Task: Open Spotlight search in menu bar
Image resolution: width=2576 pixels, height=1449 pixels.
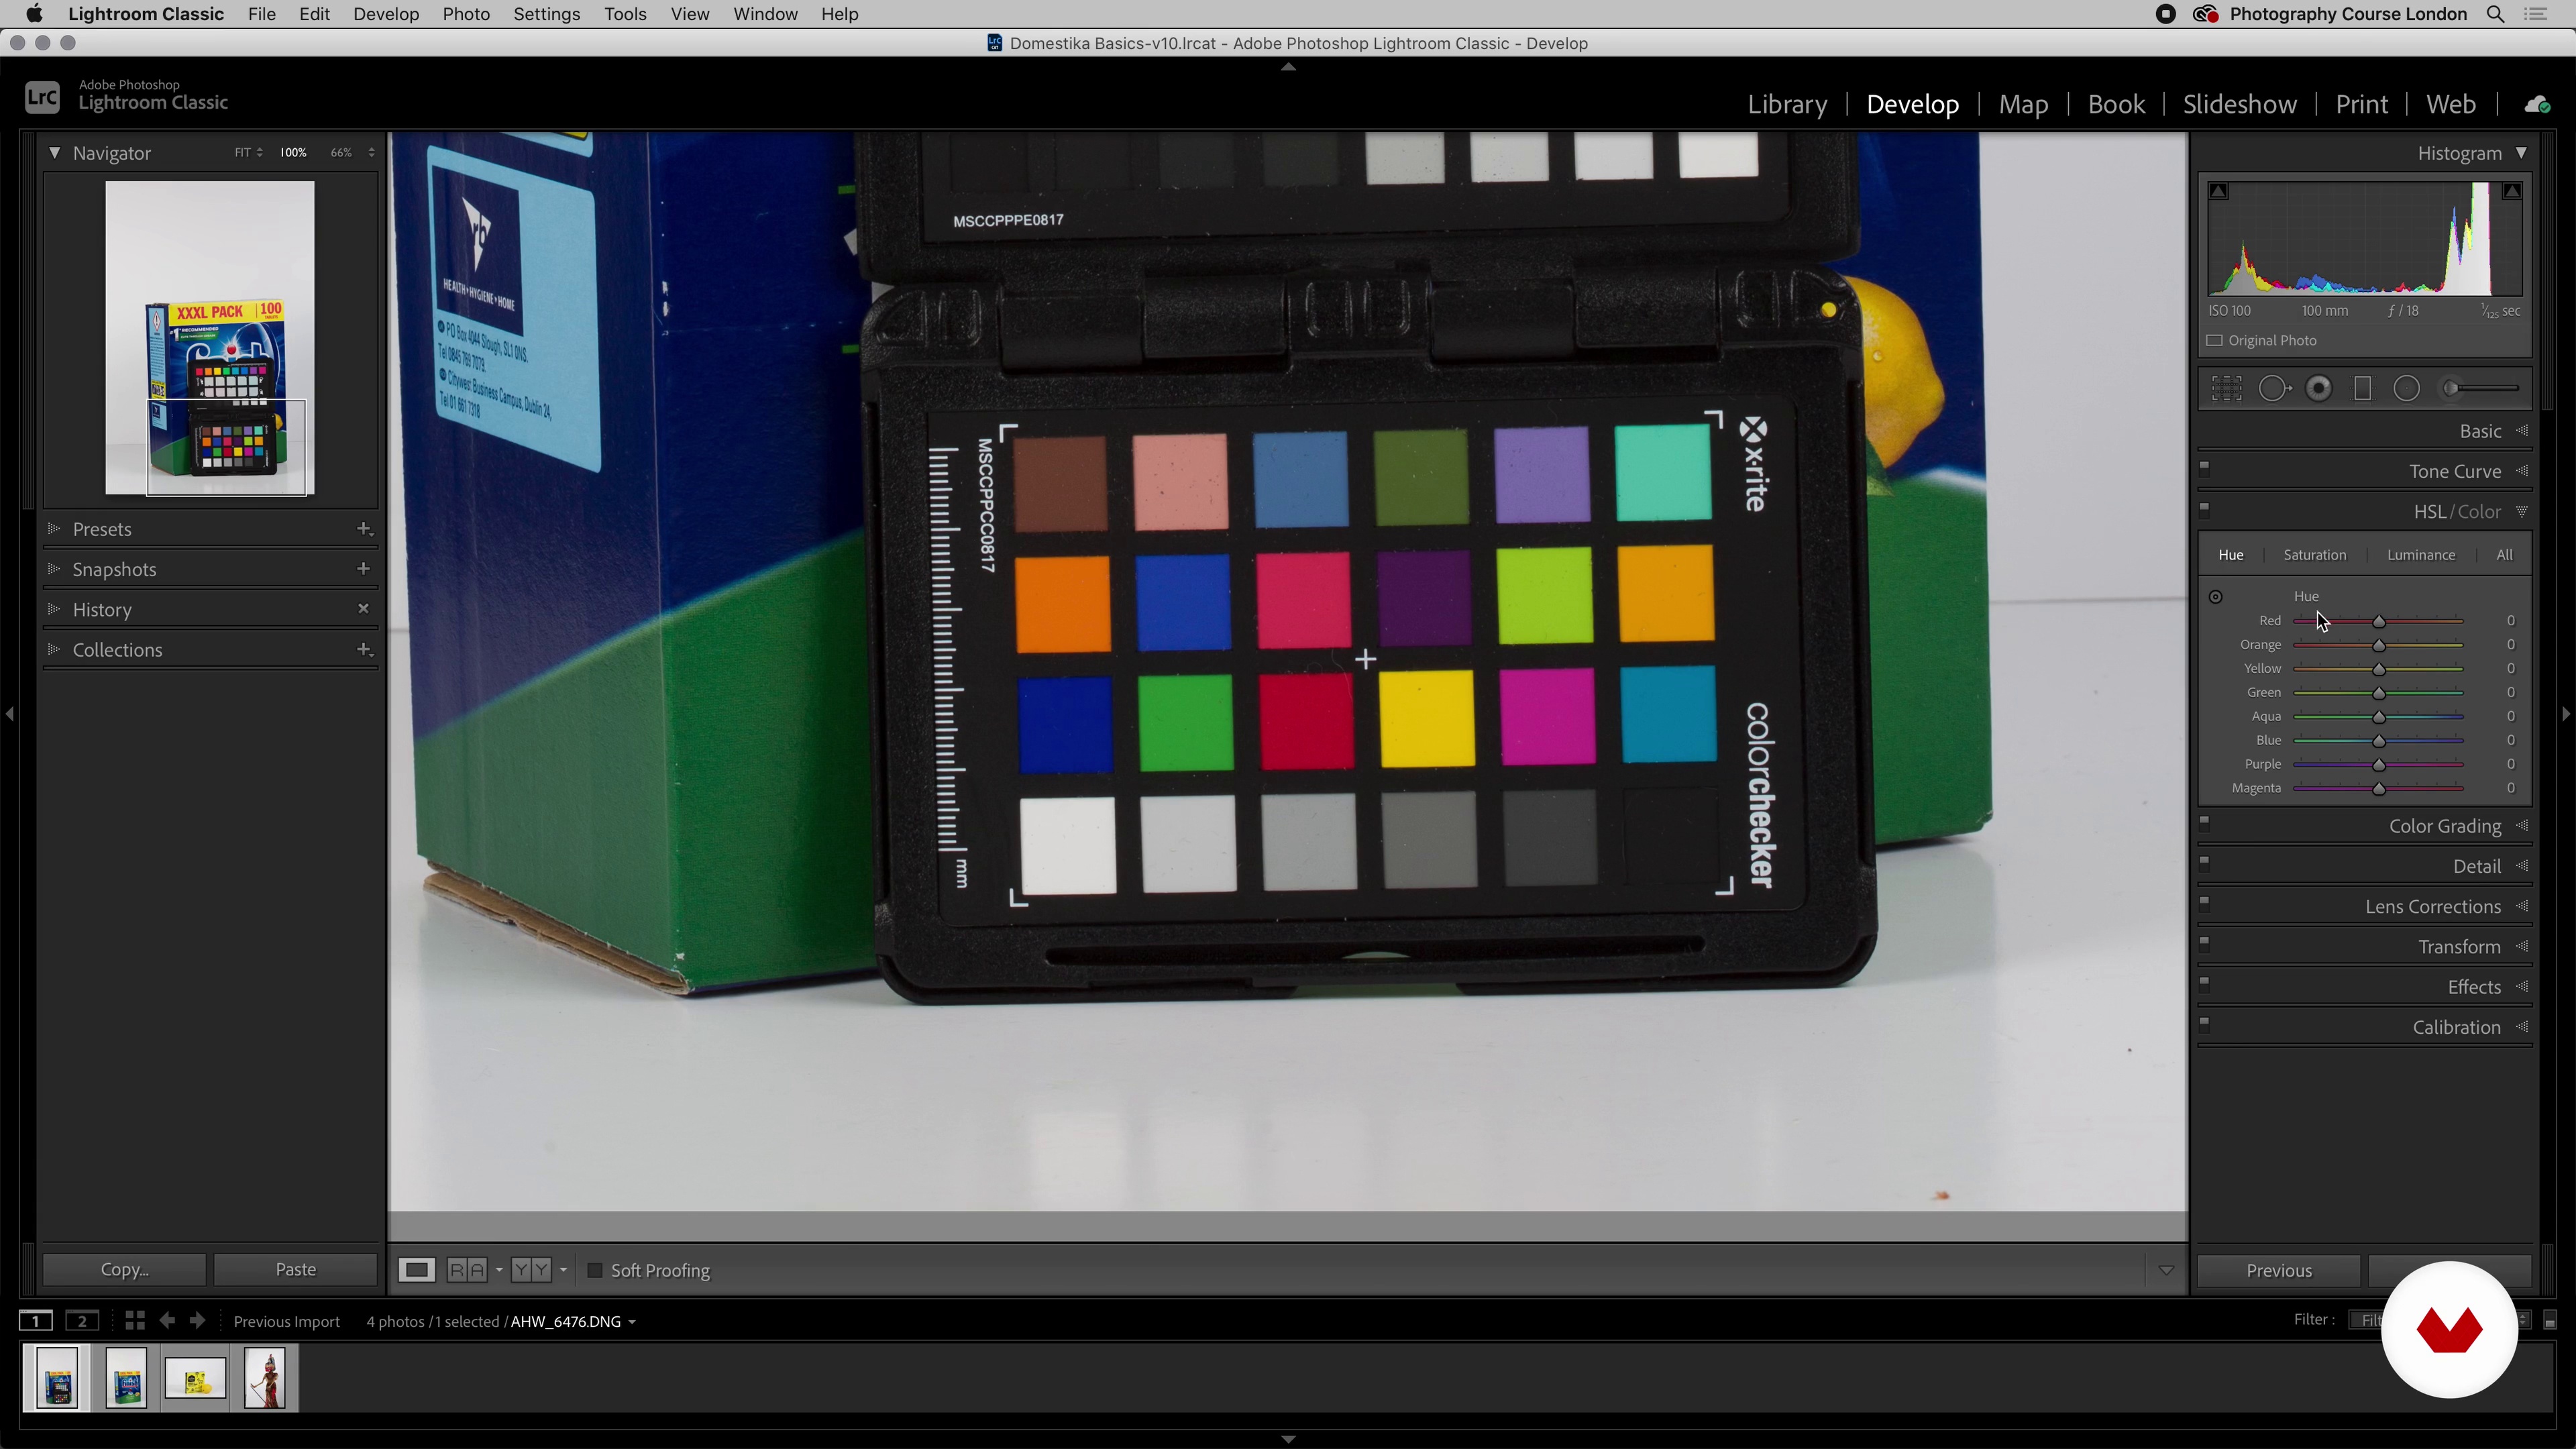Action: coord(2496,14)
